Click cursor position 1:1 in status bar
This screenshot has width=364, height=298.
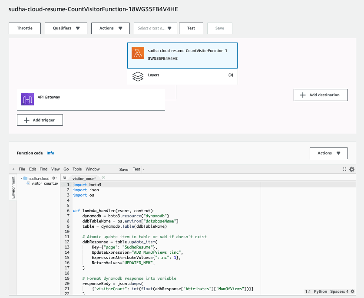(x=308, y=291)
